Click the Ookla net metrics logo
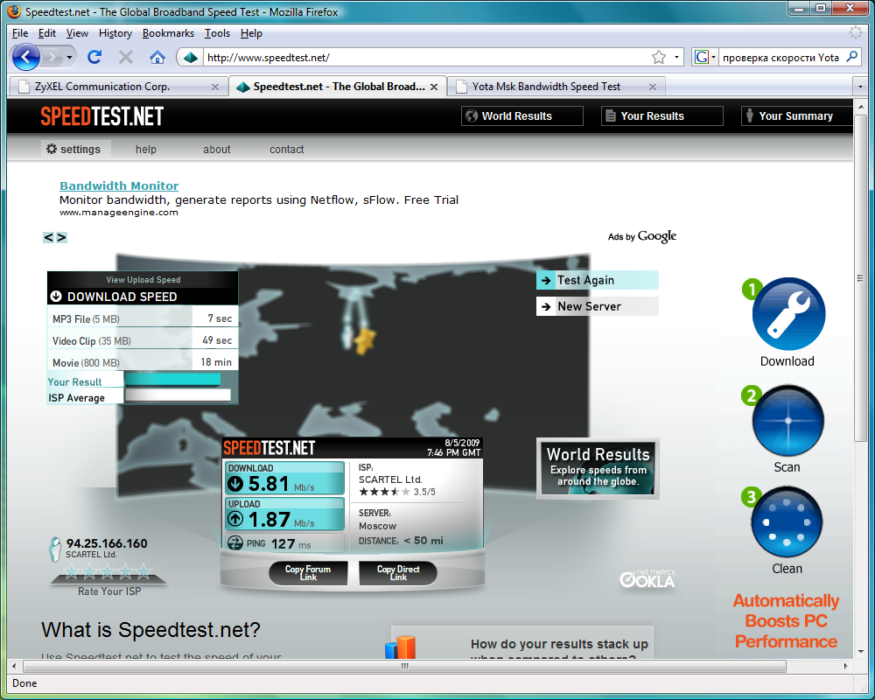 (x=647, y=579)
